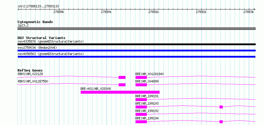Screen dimensions: 264x125
Task: Click the BRE NM_199193 large first exon
Action: tap(141, 107)
